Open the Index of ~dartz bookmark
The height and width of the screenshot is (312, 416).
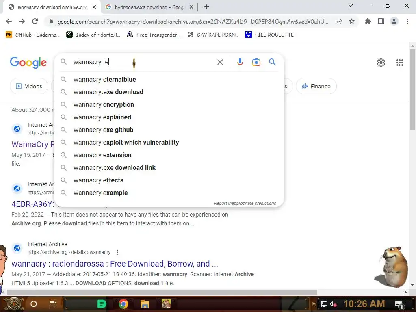coord(93,35)
